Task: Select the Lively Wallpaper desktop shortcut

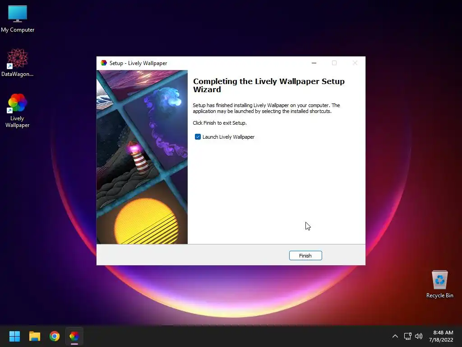Action: 18,111
